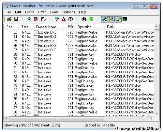Select the RegCloseKey operation in row 86
Screen dimensions: 163x132
click(x=84, y=103)
